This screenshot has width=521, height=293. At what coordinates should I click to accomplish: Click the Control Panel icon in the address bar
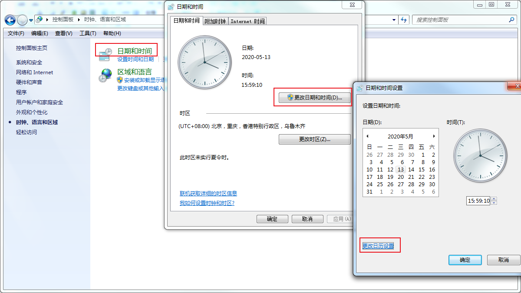[40, 20]
